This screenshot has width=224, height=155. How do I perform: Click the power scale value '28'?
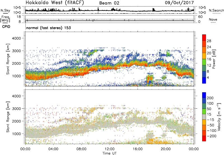coord(209,41)
